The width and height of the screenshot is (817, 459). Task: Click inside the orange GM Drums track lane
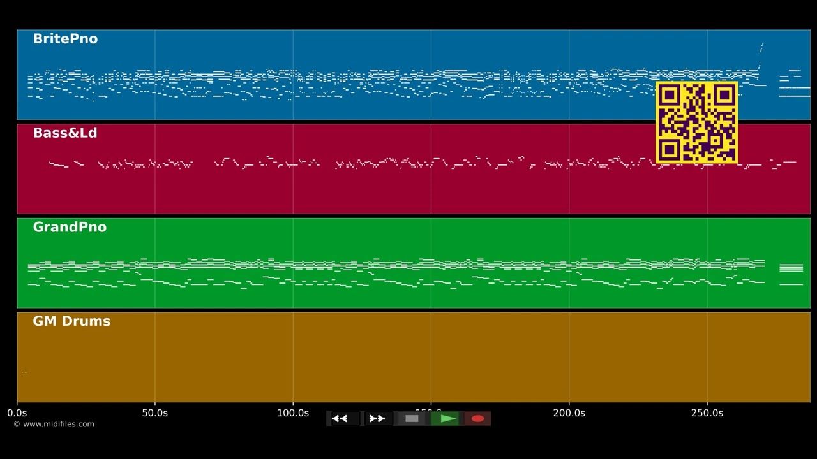414,357
